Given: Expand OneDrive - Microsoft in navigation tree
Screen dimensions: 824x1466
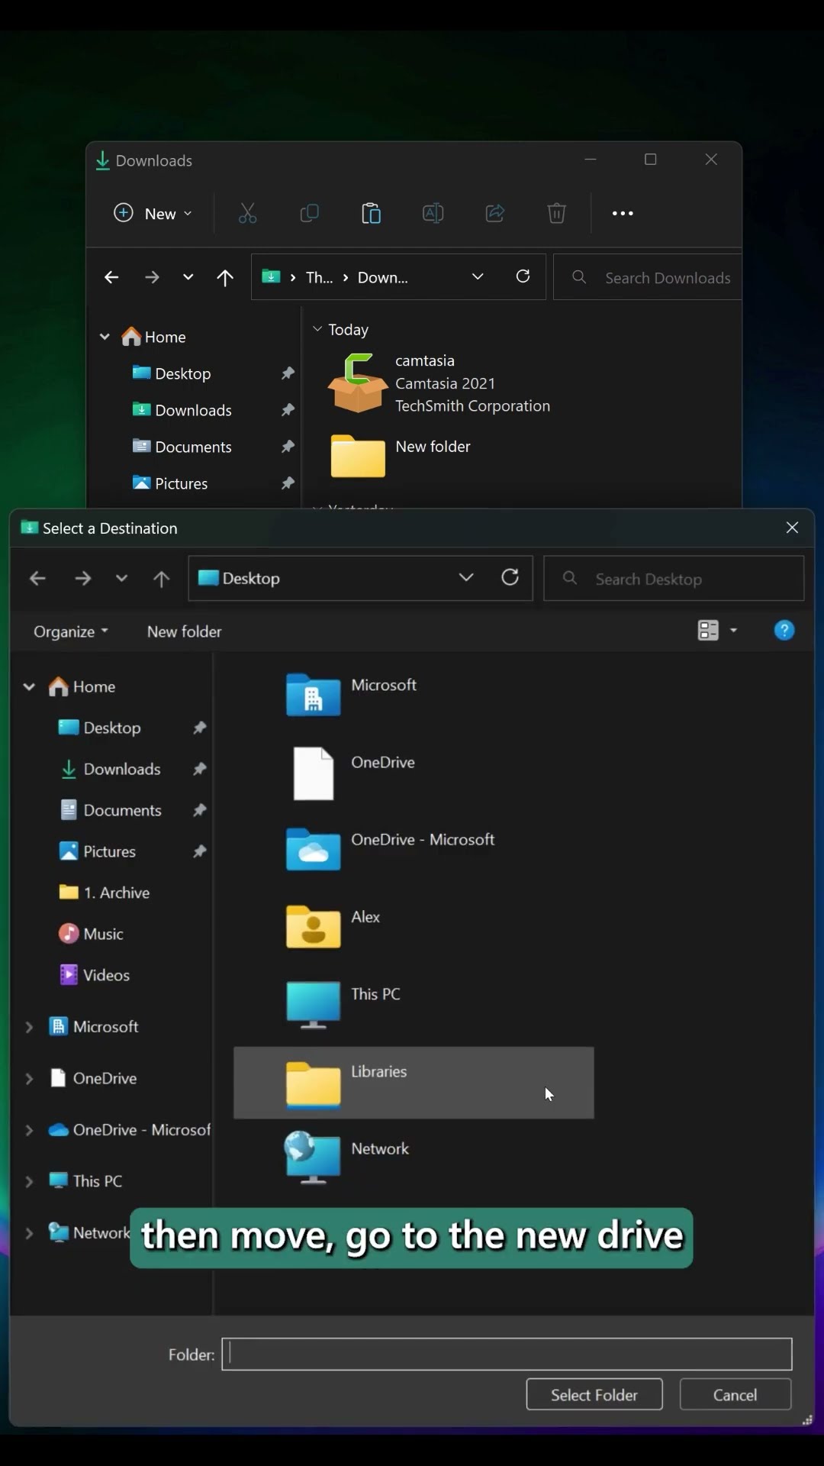Looking at the screenshot, I should pos(29,1130).
